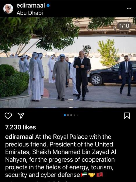Tap the UAE flag emoji in caption
The image size is (136, 182).
pos(84,175)
